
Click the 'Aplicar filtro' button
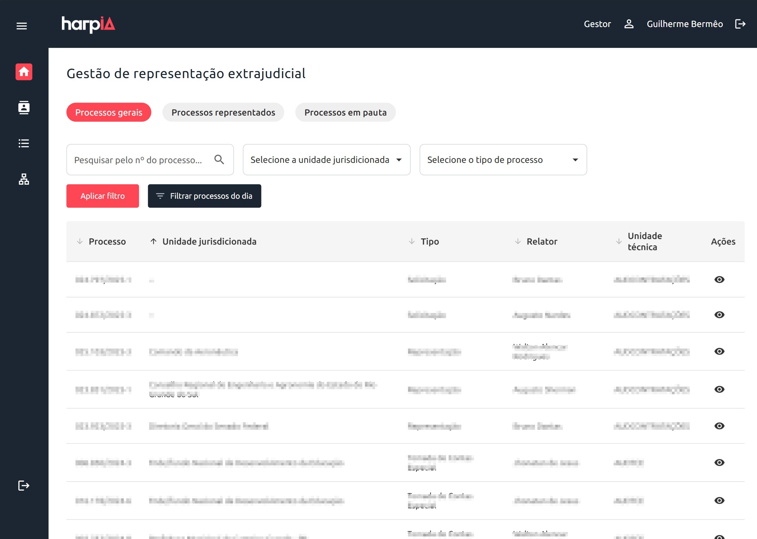coord(102,196)
